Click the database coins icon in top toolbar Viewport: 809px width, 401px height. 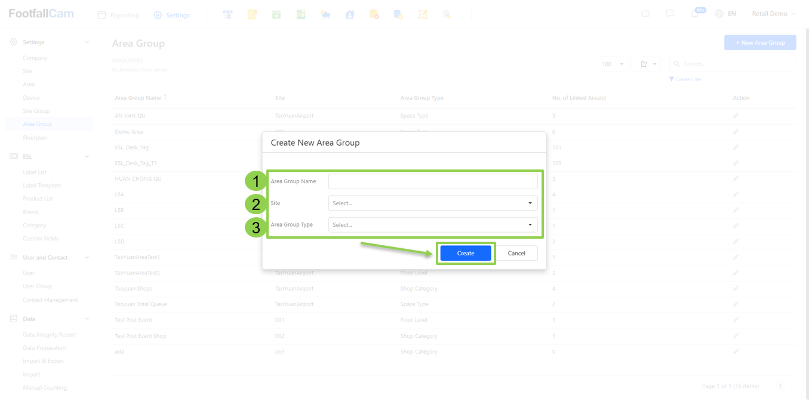tap(398, 14)
